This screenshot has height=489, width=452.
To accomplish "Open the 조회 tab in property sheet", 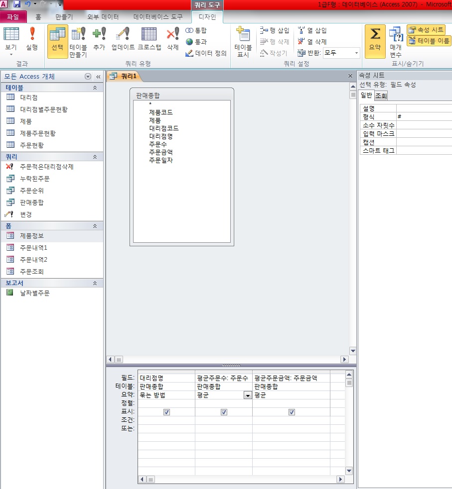I will 381,96.
